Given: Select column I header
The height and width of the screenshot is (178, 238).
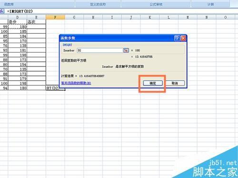Looking at the screenshot, I should pyautogui.click(x=112, y=17).
